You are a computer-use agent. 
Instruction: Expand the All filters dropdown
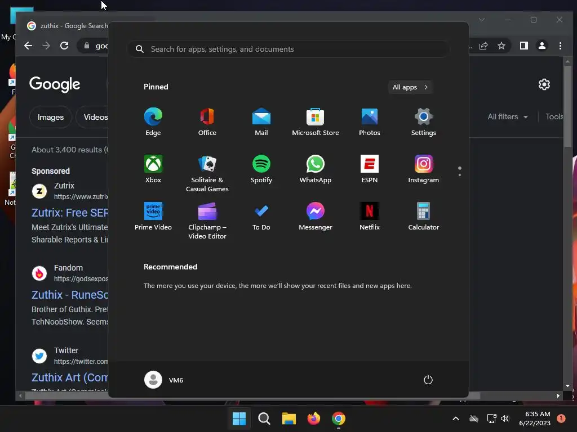click(508, 117)
